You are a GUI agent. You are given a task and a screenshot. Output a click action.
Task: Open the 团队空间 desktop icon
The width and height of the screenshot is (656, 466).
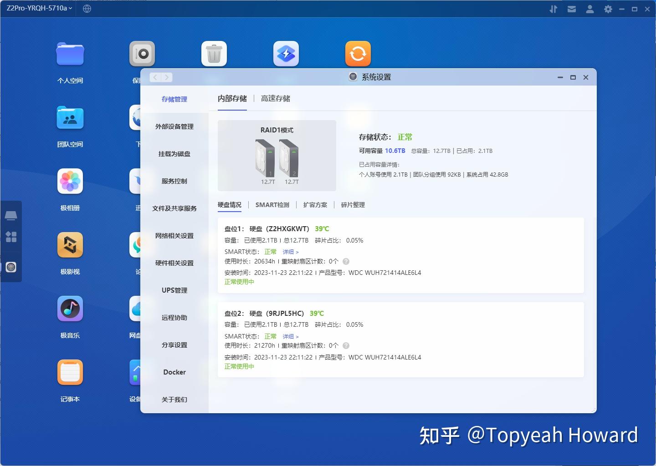(70, 117)
